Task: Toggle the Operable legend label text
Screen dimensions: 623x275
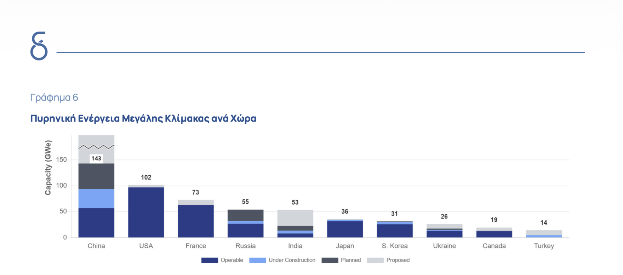Action: [232, 260]
